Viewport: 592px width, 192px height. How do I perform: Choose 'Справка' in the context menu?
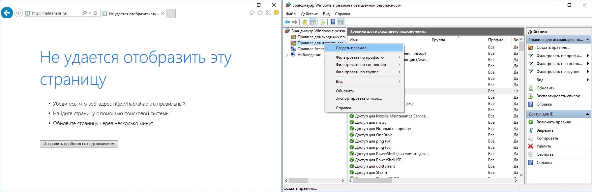point(364,108)
